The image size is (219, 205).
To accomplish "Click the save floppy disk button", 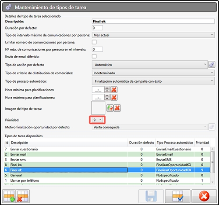I will tap(151, 196).
